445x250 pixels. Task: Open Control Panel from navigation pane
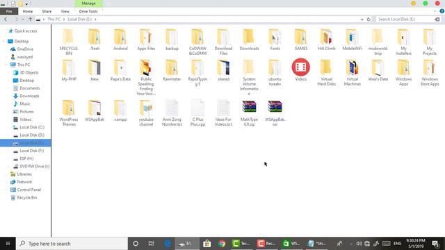pyautogui.click(x=29, y=190)
